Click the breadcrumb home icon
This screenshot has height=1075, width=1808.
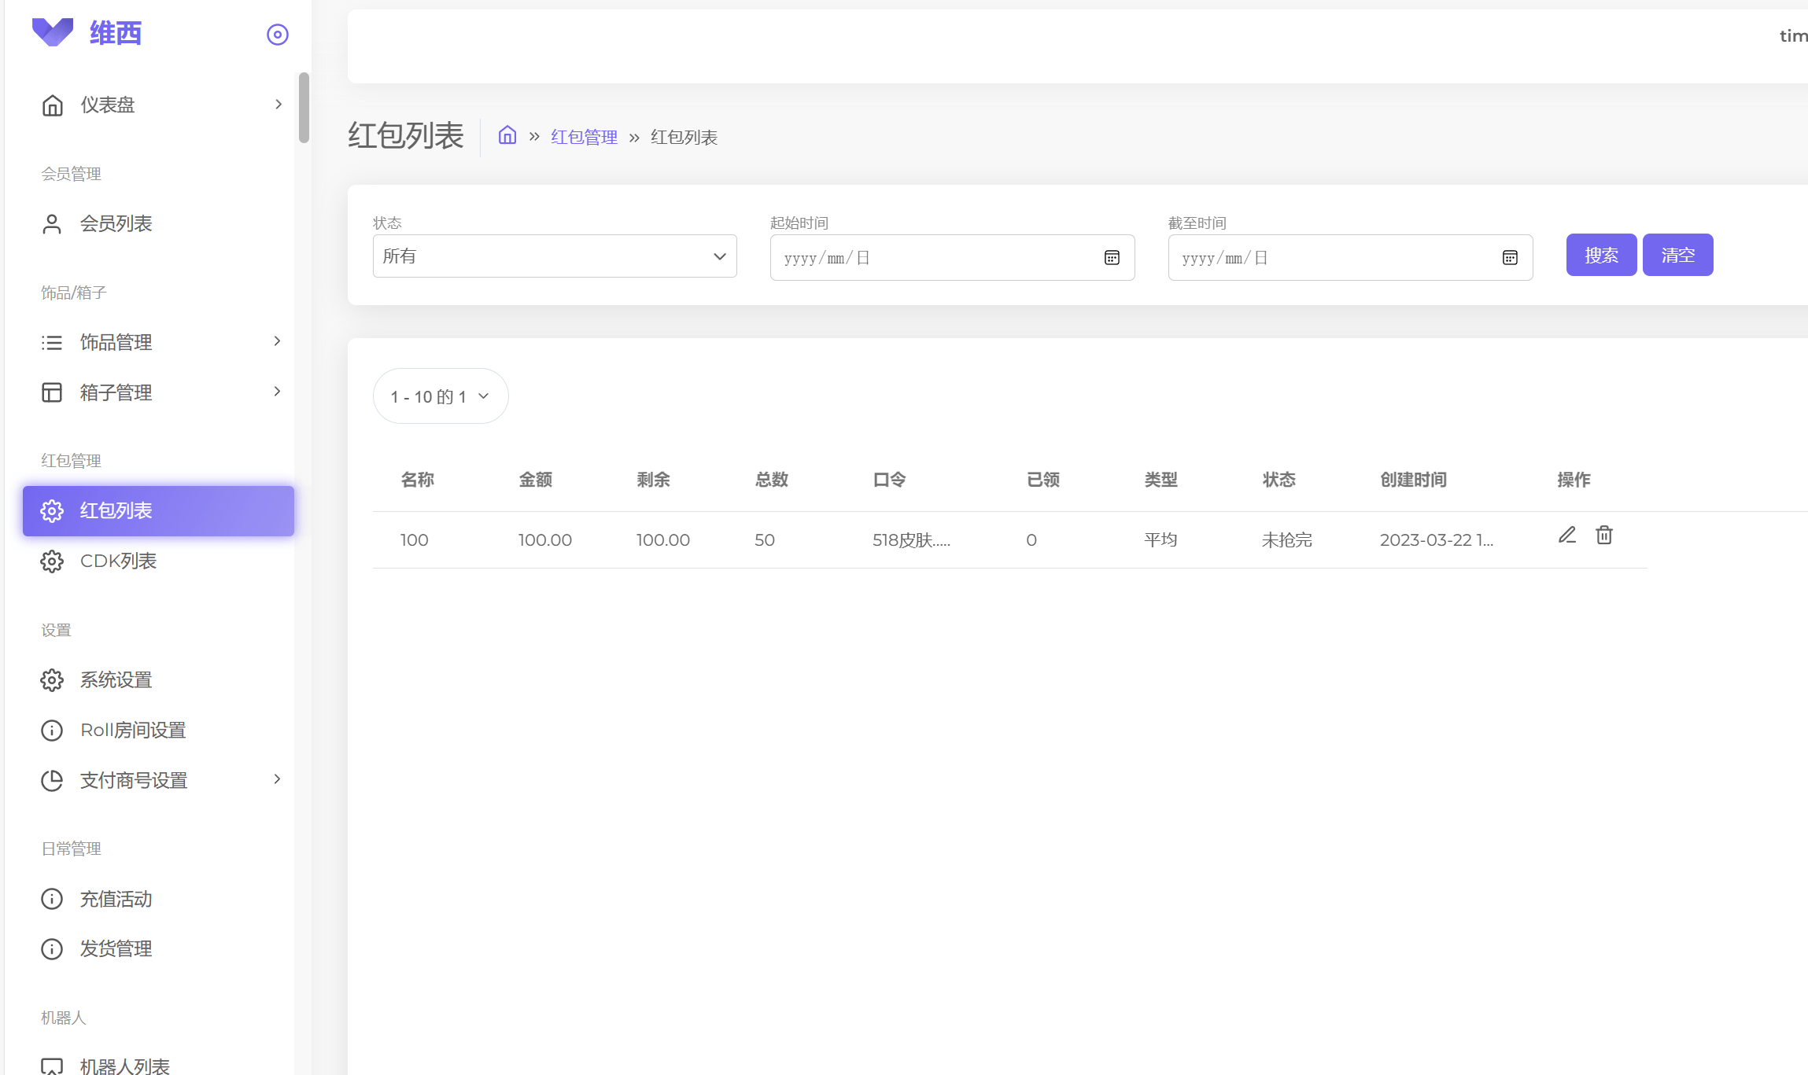tap(507, 135)
